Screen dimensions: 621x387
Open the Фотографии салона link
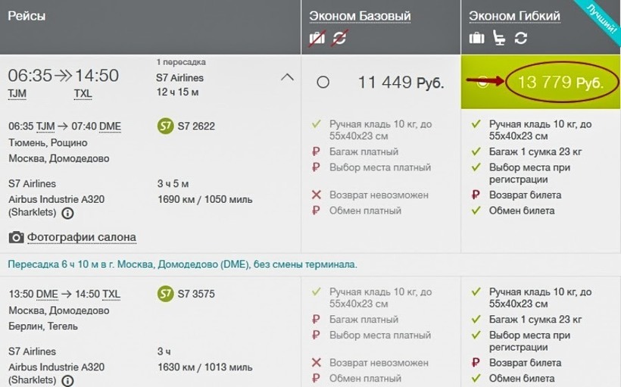coord(82,238)
